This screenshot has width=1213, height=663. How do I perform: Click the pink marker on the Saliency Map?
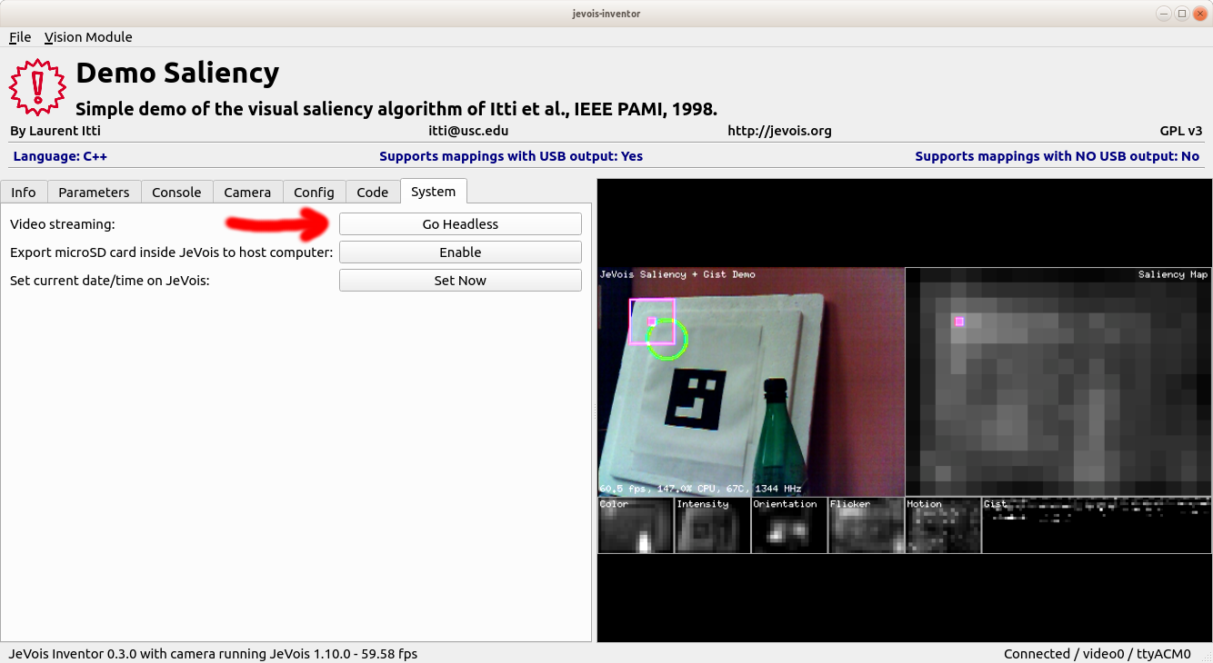point(958,322)
